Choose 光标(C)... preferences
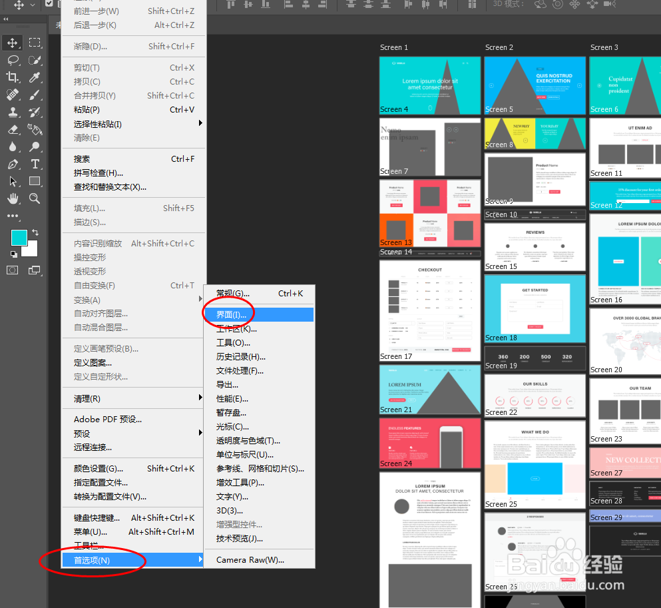 click(x=259, y=427)
